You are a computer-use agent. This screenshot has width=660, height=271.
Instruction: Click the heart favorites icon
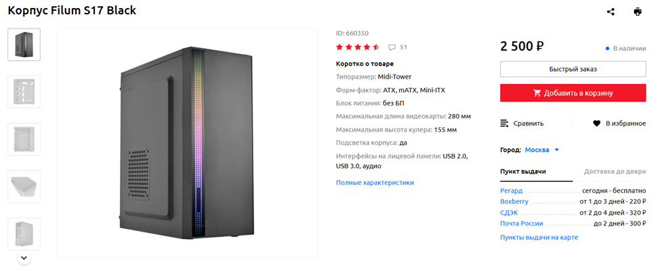click(597, 123)
